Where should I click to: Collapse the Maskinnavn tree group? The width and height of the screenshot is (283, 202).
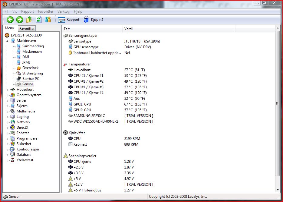[7, 41]
